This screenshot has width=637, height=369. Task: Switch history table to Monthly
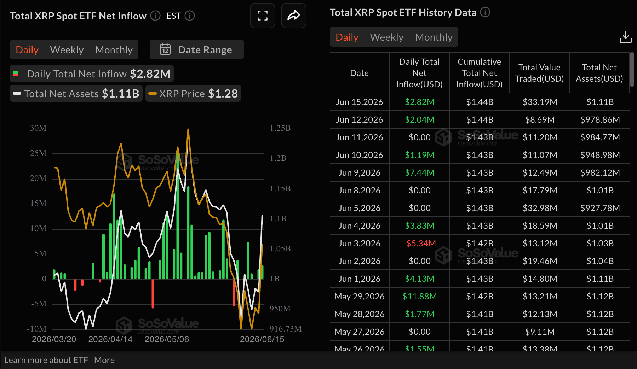tap(434, 37)
